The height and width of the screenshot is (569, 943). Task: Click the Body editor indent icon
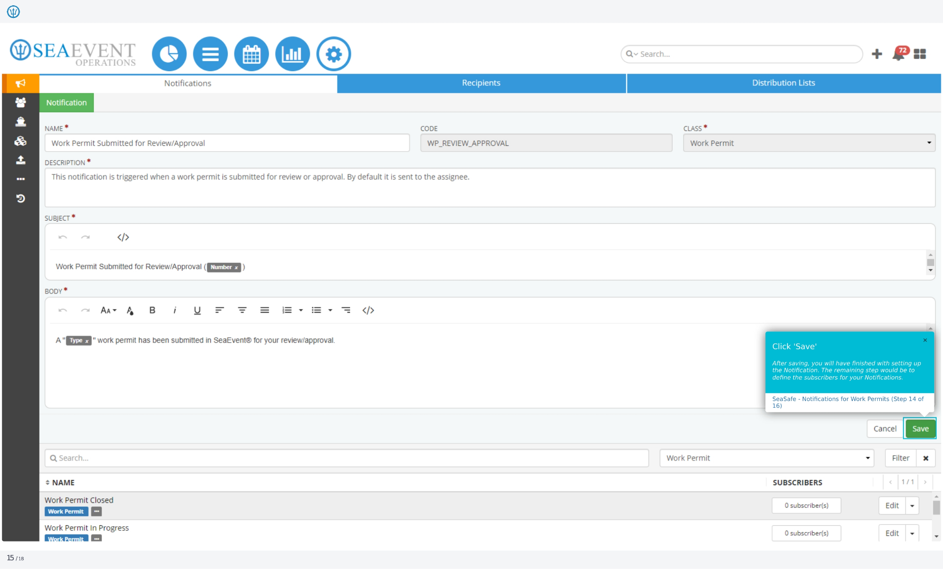pos(346,310)
